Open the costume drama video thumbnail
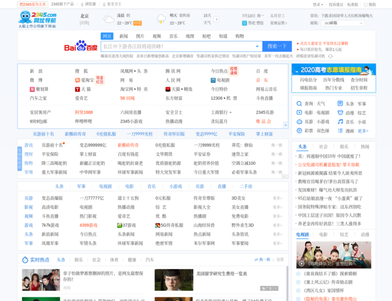Viewport: 392px width, 301px height. click(334, 254)
